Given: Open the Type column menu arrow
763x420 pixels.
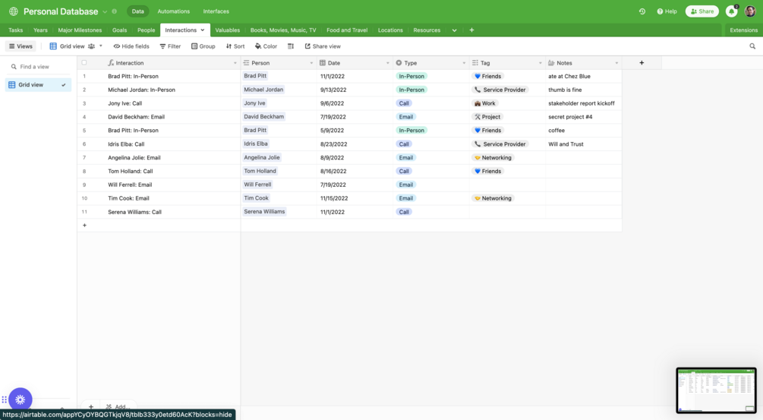Looking at the screenshot, I should pyautogui.click(x=464, y=63).
